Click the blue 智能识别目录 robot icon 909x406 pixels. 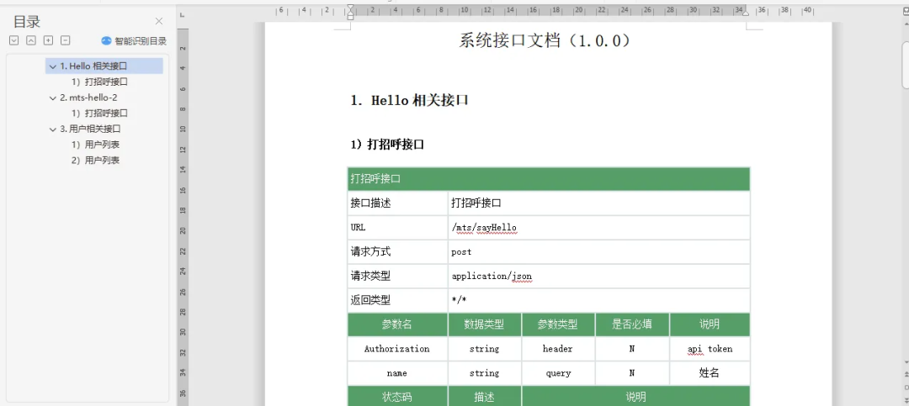click(106, 40)
